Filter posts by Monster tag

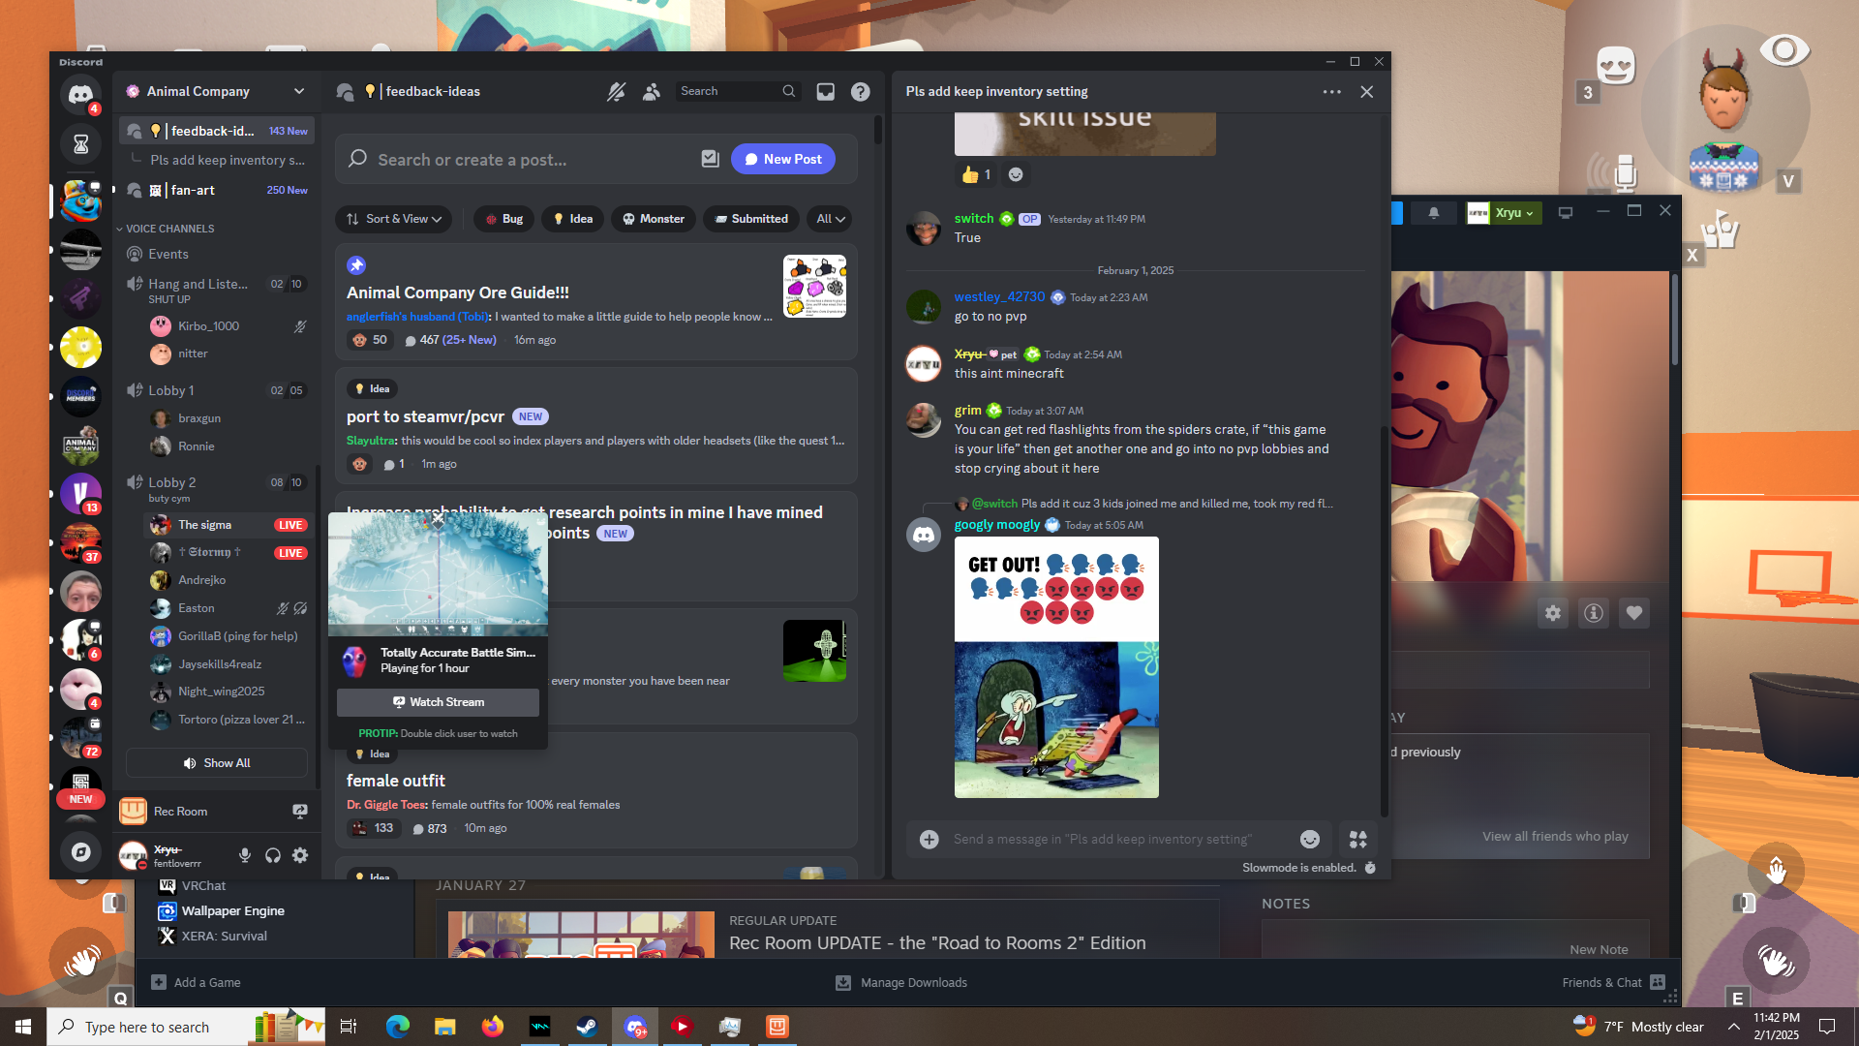653,219
